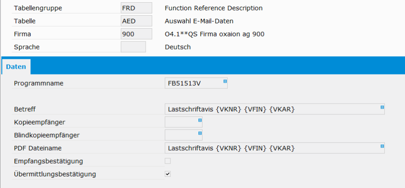Uncheck the Übermittlungsbestätigung checkbox
Image resolution: width=405 pixels, height=188 pixels.
pyautogui.click(x=168, y=174)
